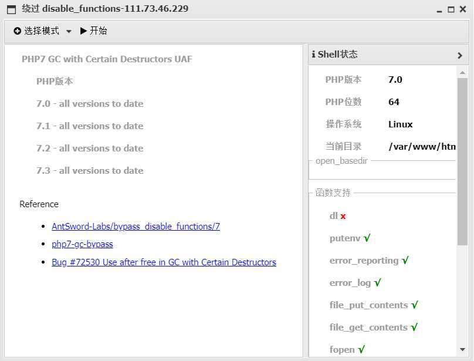Screen dimensions: 474x361
Task: Click the open_basedir fieldset label
Action: [x=341, y=161]
